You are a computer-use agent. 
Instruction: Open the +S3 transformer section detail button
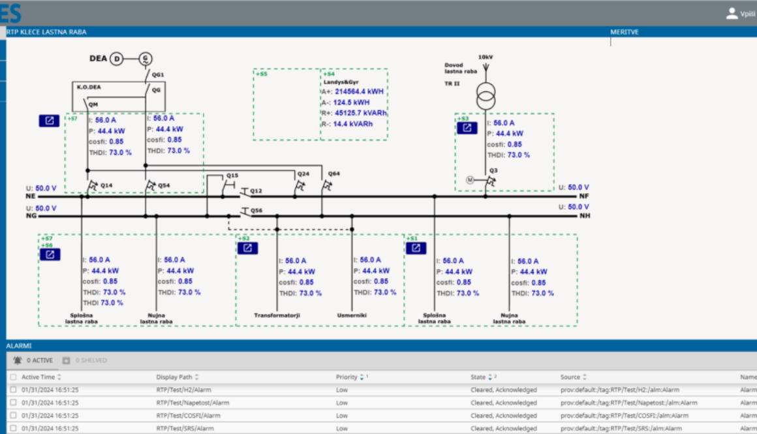coord(466,128)
